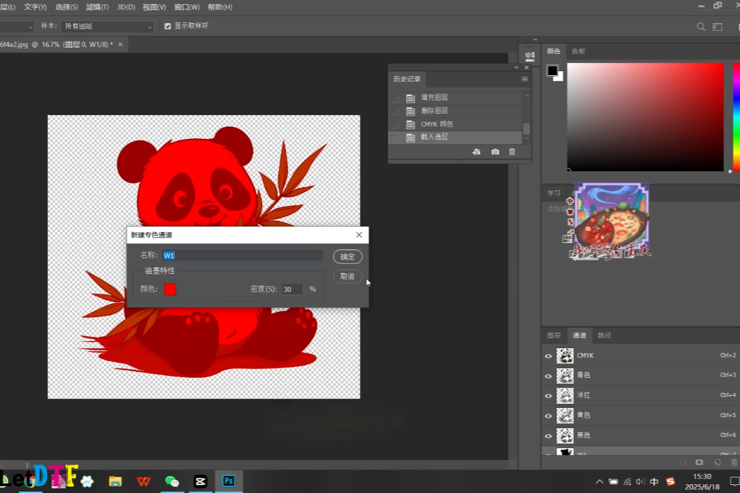
Task: Click the 密度 percentage input field
Action: coord(292,289)
